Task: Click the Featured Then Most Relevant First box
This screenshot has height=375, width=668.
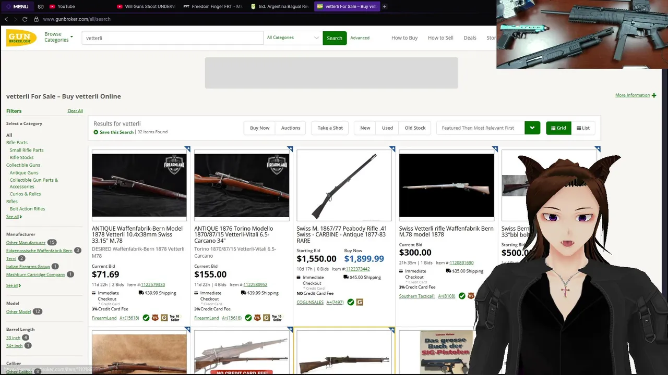Action: [481, 128]
